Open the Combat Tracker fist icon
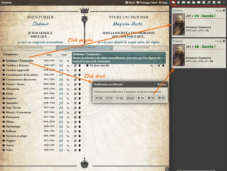This screenshot has height=171, width=227. pos(178,2)
